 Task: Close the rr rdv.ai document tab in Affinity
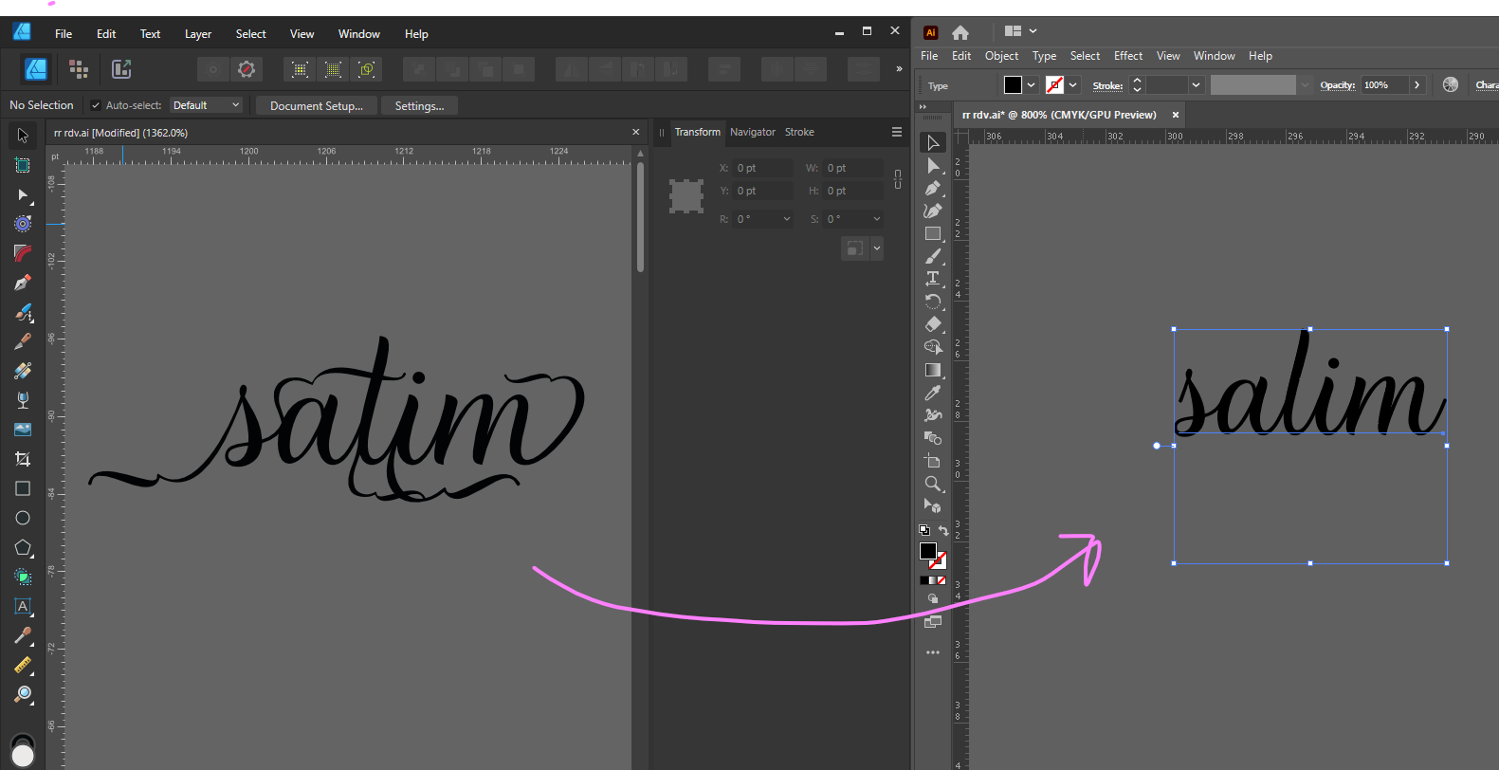tap(636, 132)
